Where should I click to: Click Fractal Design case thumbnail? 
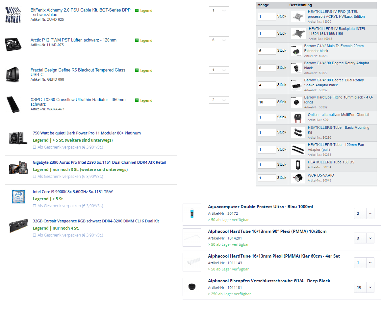pyautogui.click(x=13, y=74)
